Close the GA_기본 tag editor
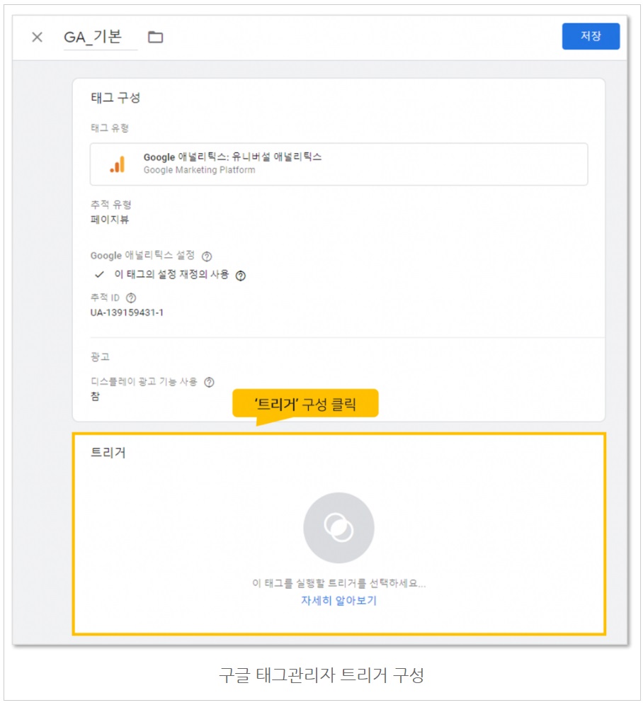Viewport: 643px width, 705px height. pos(38,37)
